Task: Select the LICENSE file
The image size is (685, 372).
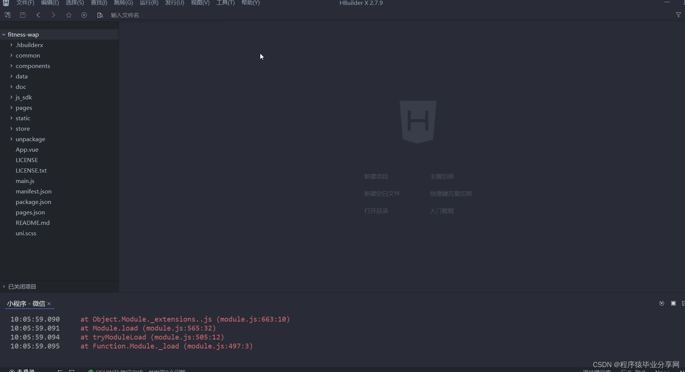Action: click(27, 160)
